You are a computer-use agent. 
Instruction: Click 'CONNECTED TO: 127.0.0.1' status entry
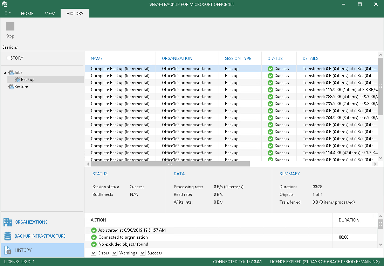pyautogui.click(x=237, y=261)
